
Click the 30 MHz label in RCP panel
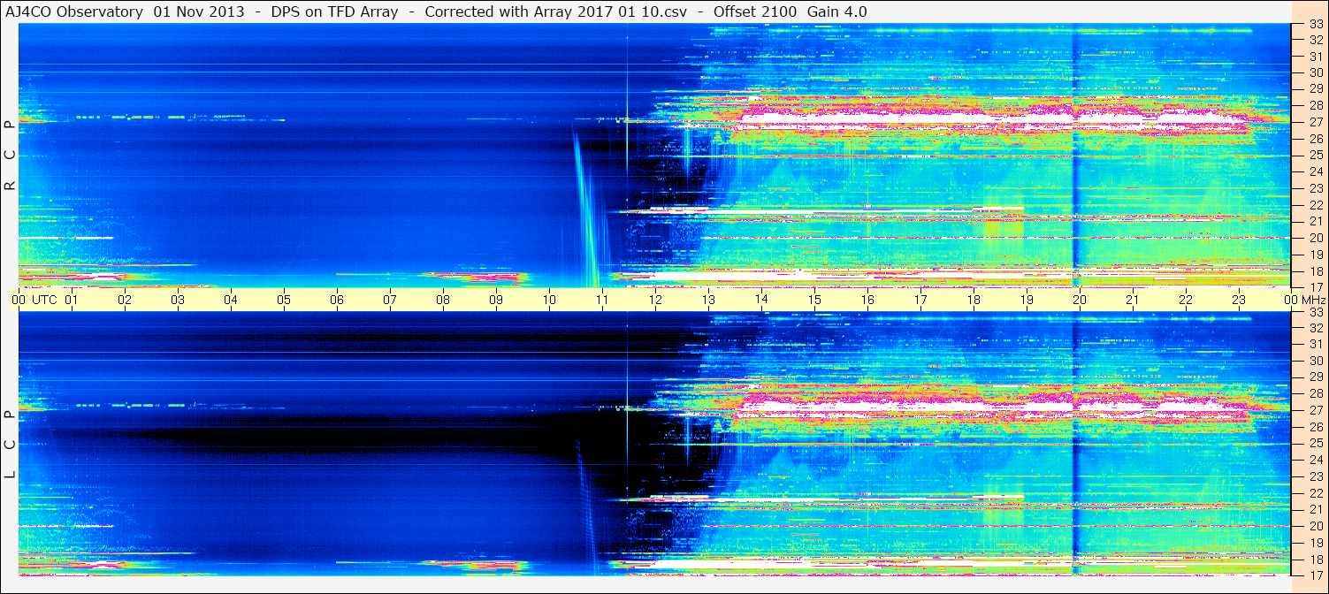coord(1315,73)
